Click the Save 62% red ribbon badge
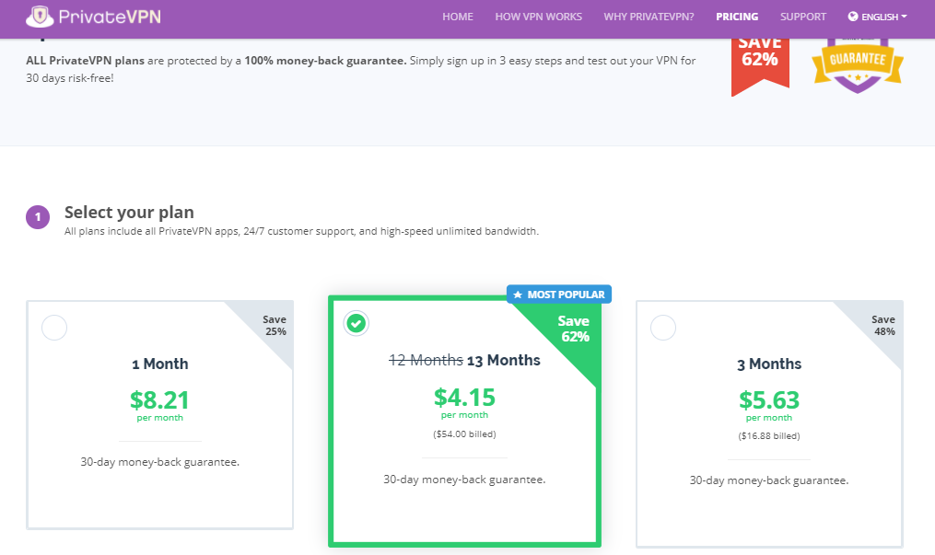Image resolution: width=935 pixels, height=555 pixels. [760, 66]
